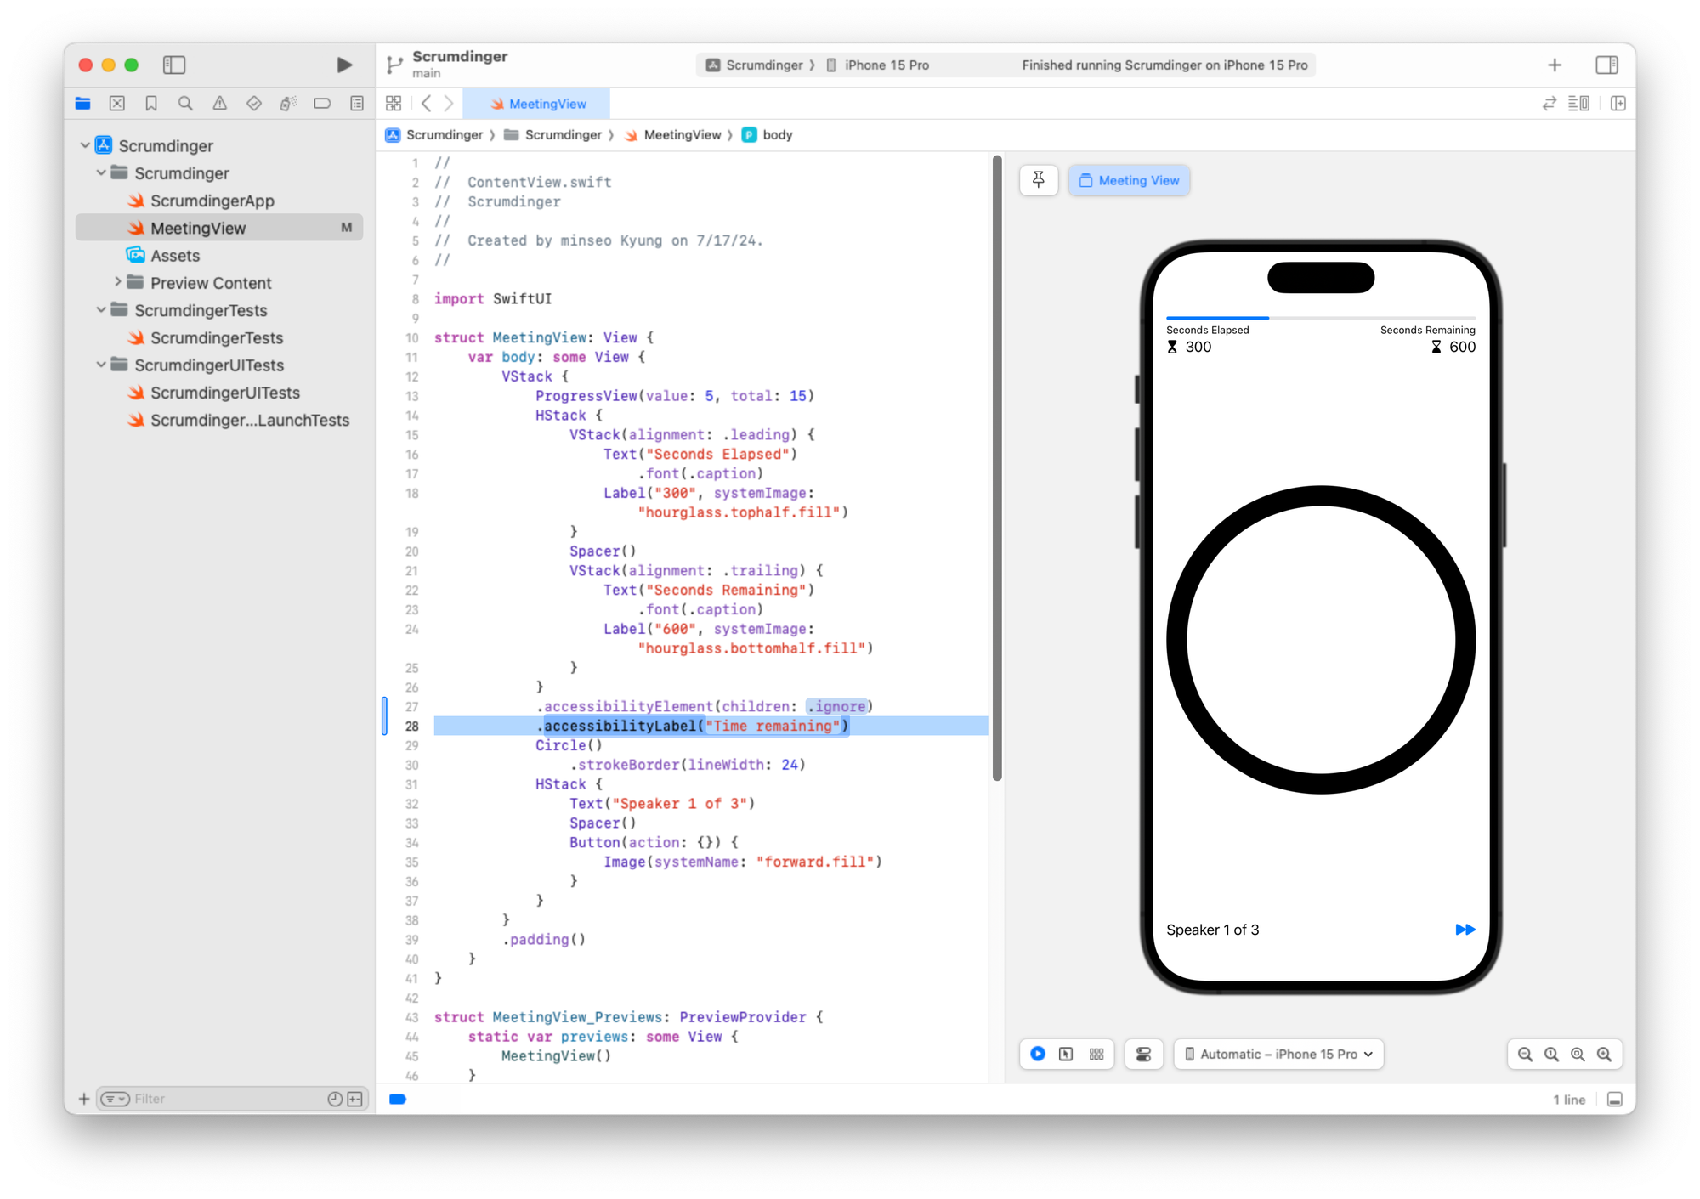Pin the preview with pin icon
Image resolution: width=1700 pixels, height=1199 pixels.
pyautogui.click(x=1038, y=180)
